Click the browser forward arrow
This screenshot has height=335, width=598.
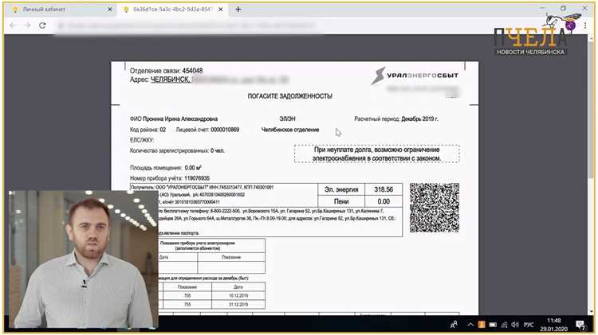coord(27,25)
